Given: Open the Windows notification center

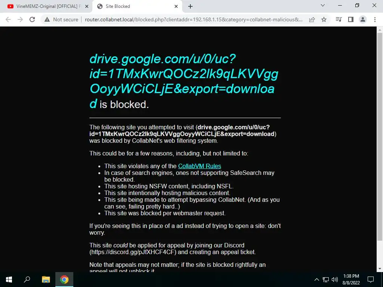Looking at the screenshot, I should [371, 280].
